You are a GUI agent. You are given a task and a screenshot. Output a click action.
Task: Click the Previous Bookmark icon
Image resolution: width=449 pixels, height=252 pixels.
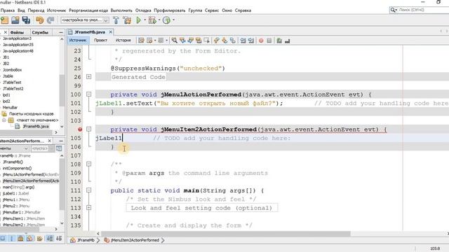click(x=217, y=41)
